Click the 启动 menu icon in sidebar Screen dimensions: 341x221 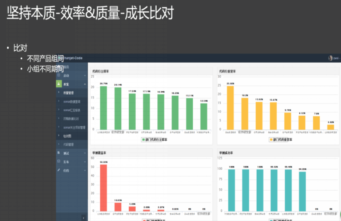(59, 75)
